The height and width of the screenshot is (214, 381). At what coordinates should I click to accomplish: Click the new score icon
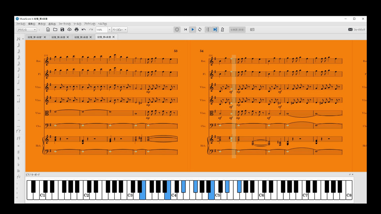(x=48, y=30)
